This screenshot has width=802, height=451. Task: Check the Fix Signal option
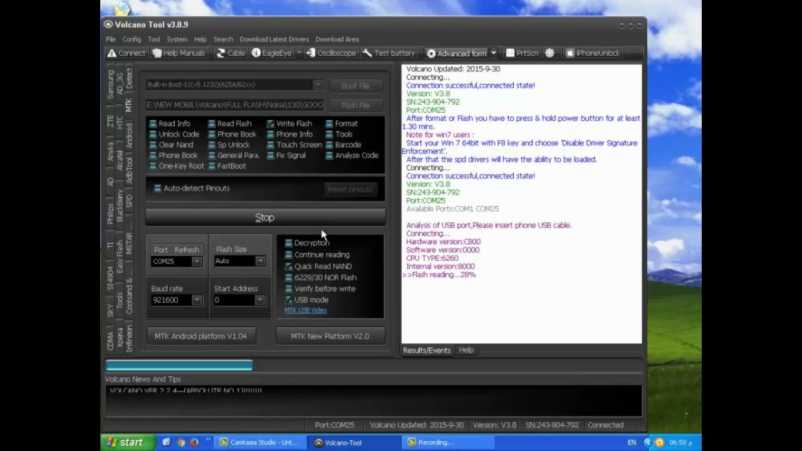click(x=271, y=155)
